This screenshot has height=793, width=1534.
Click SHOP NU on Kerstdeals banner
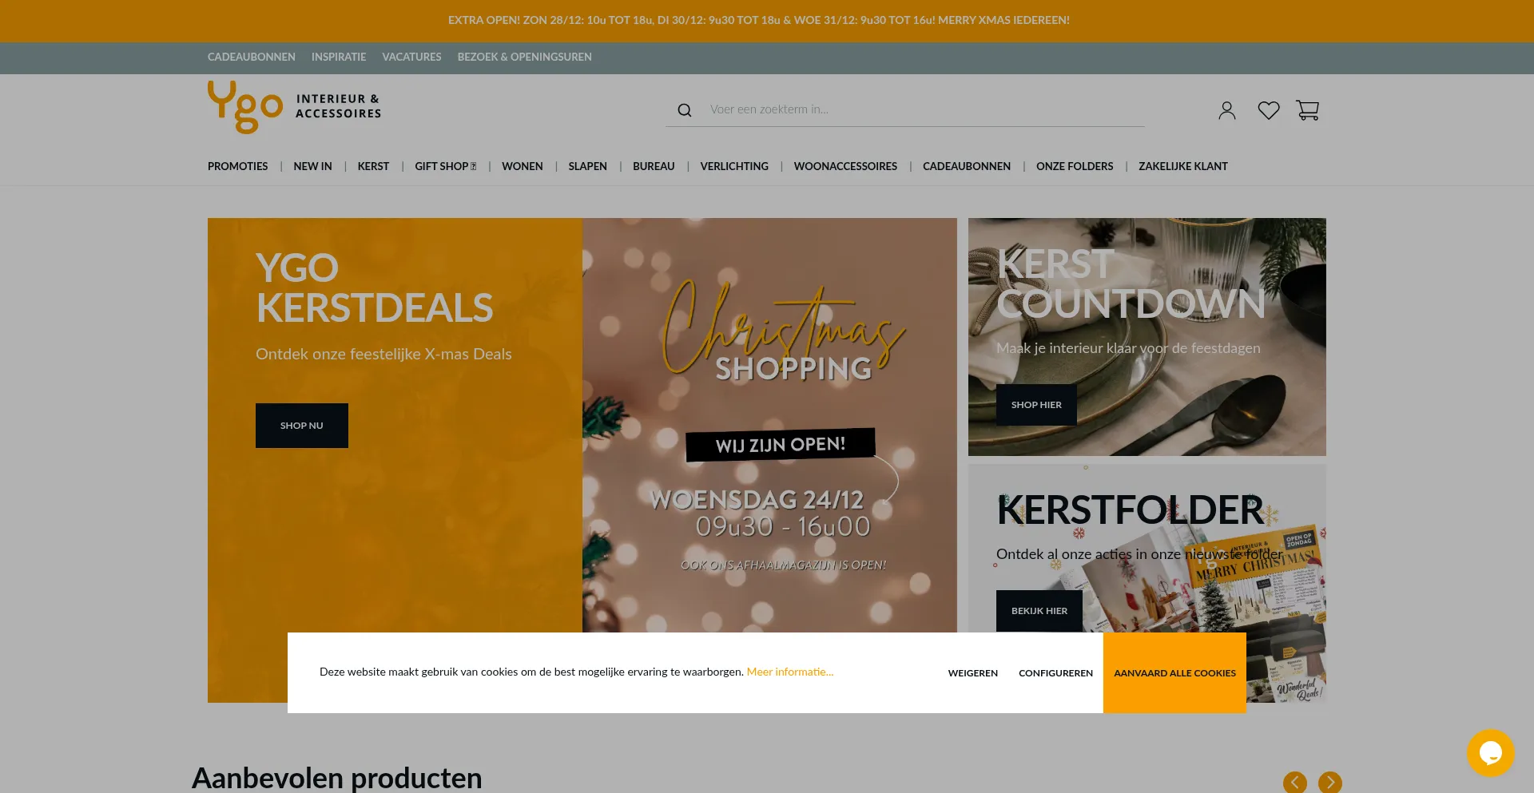point(302,426)
